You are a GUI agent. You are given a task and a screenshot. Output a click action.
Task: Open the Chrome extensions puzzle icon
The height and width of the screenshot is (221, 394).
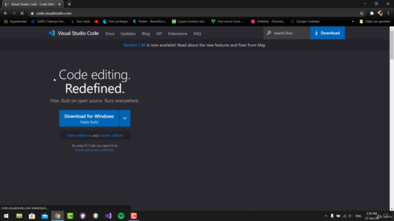[372, 14]
